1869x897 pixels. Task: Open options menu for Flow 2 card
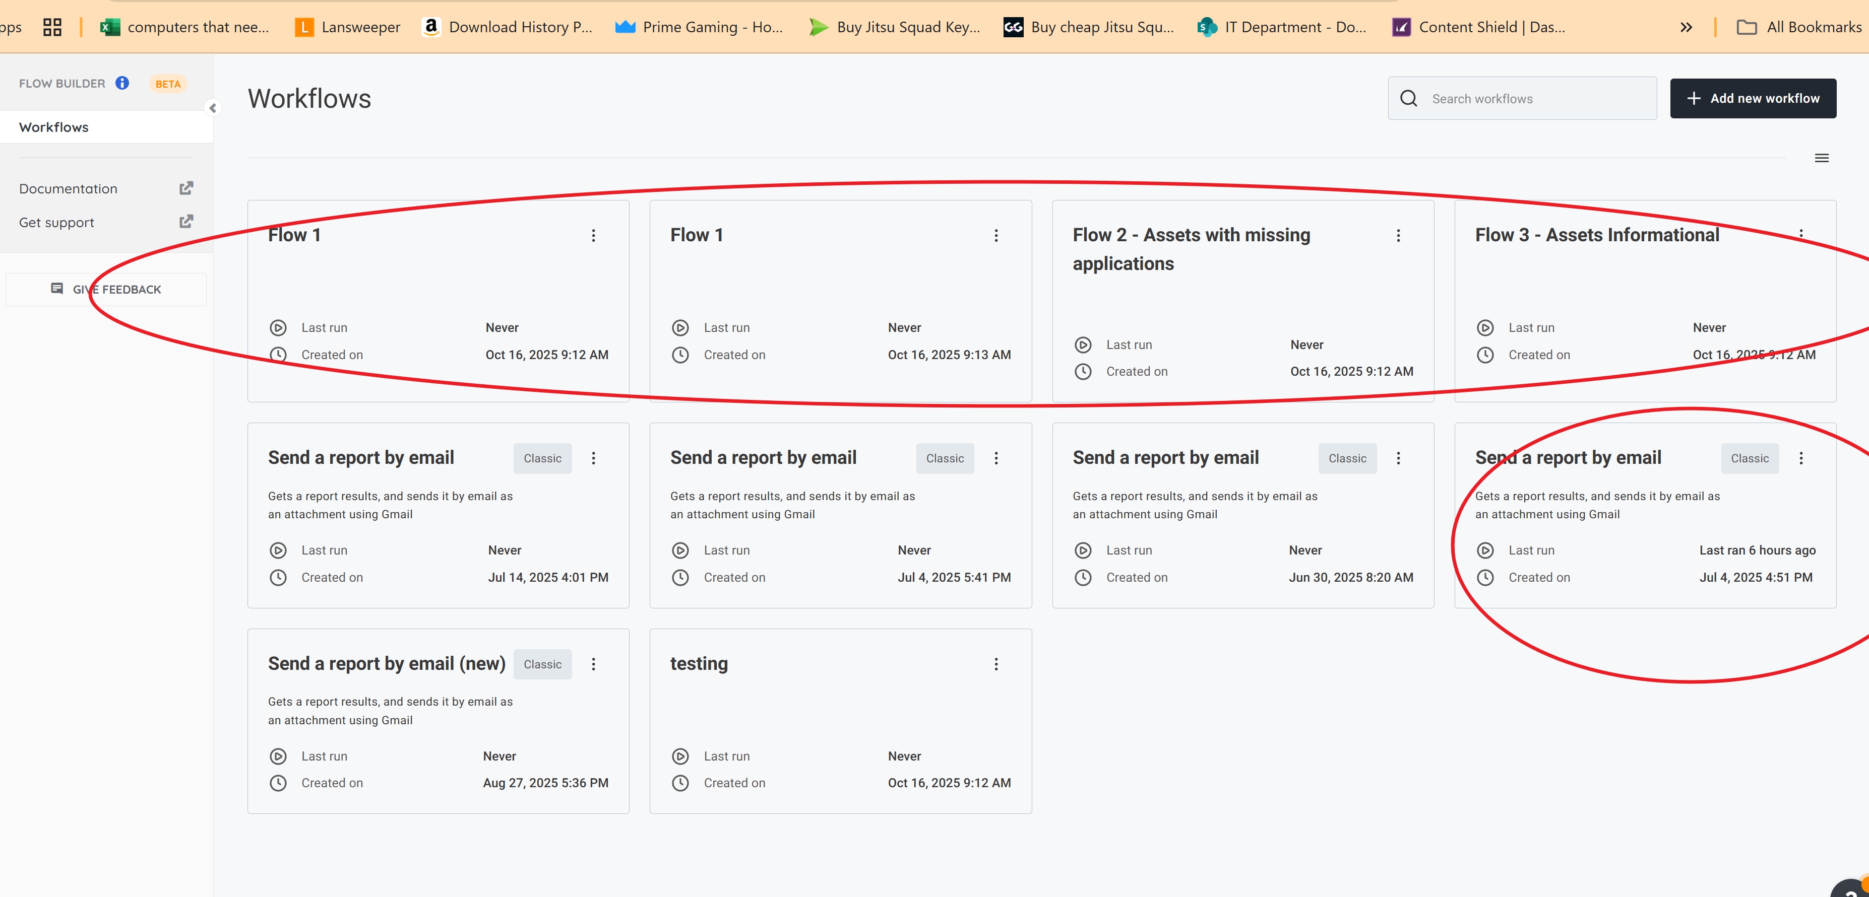(1398, 236)
